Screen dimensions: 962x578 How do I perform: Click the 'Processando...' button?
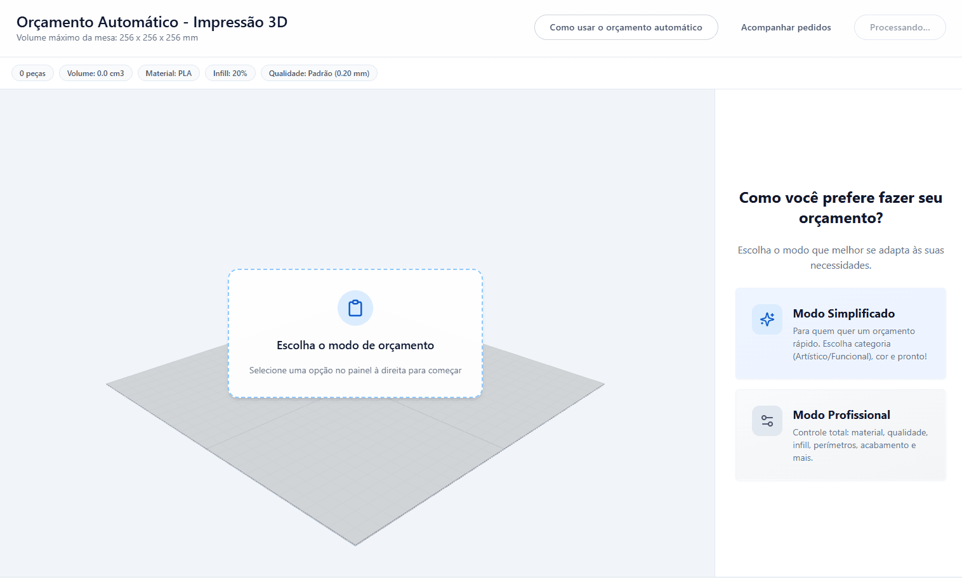tap(900, 27)
